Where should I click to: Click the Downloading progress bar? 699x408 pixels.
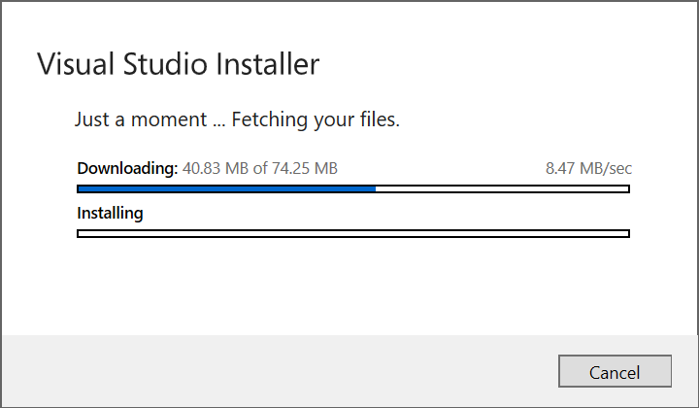[x=352, y=188]
